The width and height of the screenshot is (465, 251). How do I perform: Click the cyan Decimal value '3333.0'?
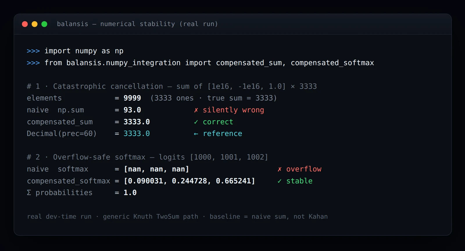pos(137,134)
